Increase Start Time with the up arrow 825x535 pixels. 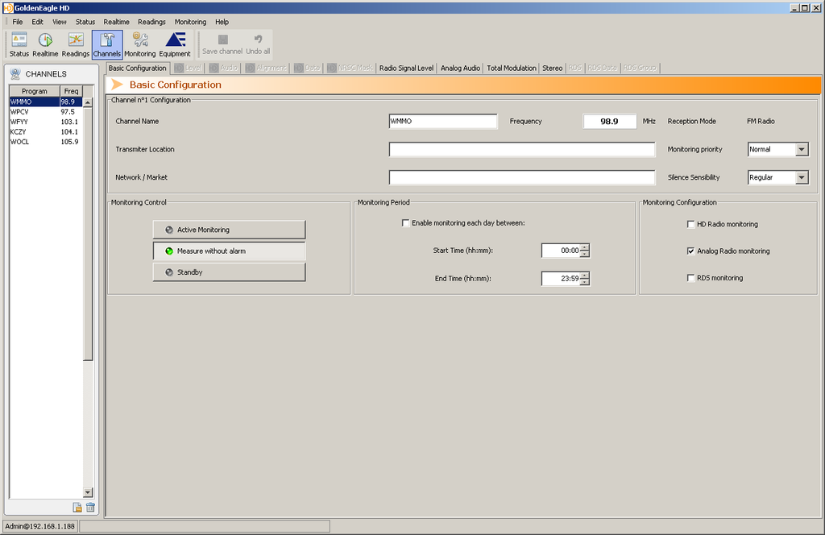point(585,247)
